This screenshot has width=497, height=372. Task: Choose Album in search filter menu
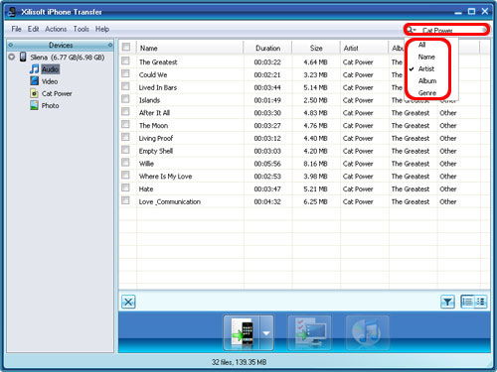coord(427,81)
